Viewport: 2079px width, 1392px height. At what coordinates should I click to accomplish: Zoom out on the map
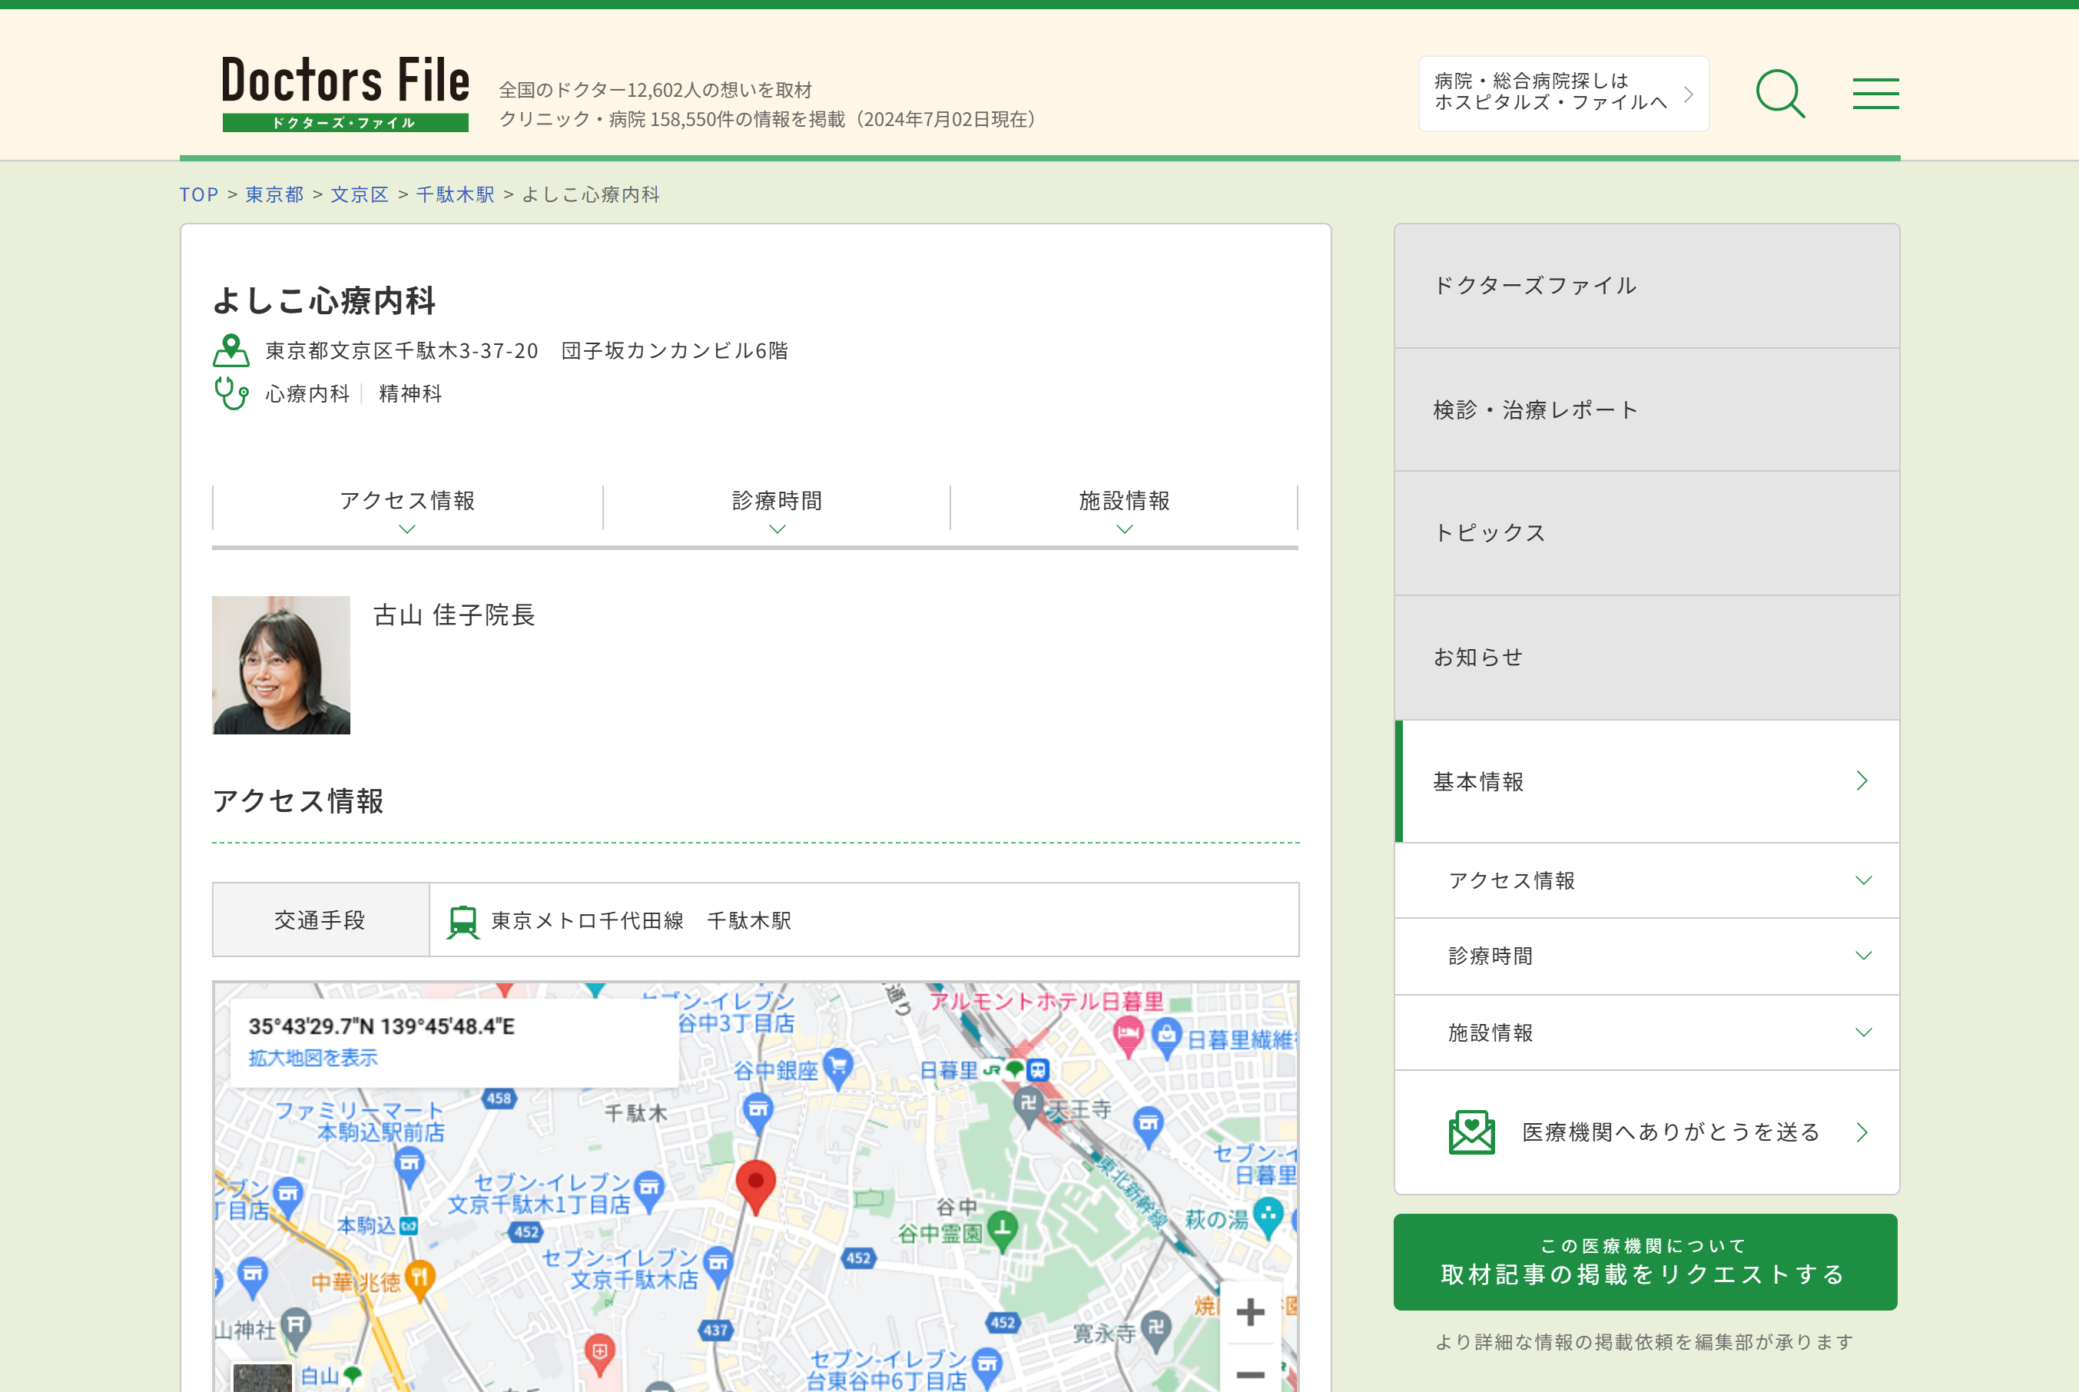1250,1373
